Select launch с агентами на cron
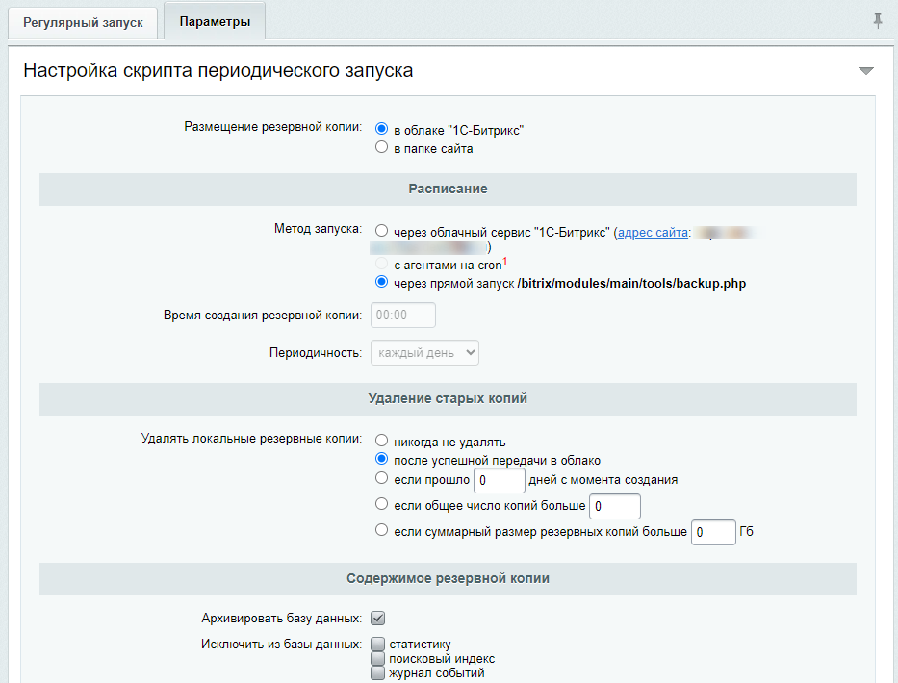 click(x=381, y=264)
